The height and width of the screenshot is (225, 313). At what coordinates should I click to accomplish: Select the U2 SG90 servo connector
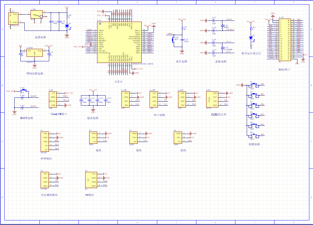point(93,138)
